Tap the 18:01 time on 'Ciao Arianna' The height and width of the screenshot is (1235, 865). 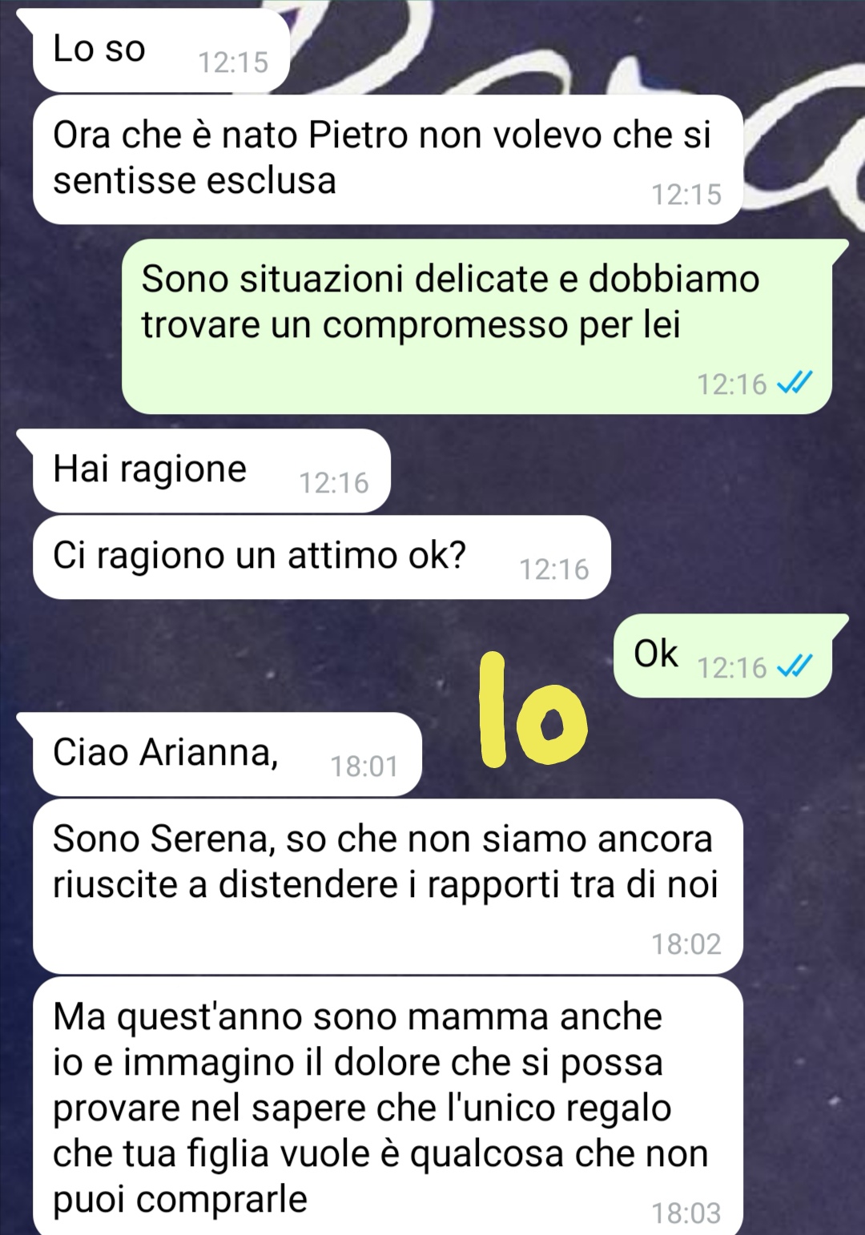tap(364, 766)
